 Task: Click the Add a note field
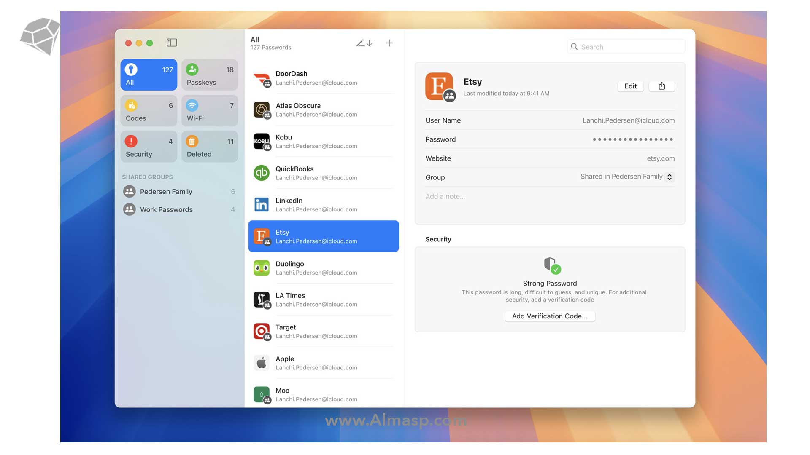(445, 196)
